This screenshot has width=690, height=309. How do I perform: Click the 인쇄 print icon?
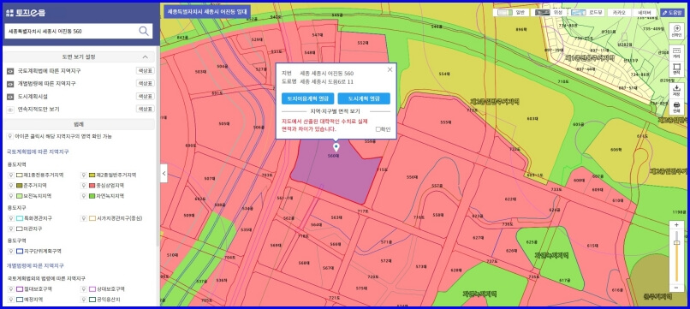[x=676, y=107]
